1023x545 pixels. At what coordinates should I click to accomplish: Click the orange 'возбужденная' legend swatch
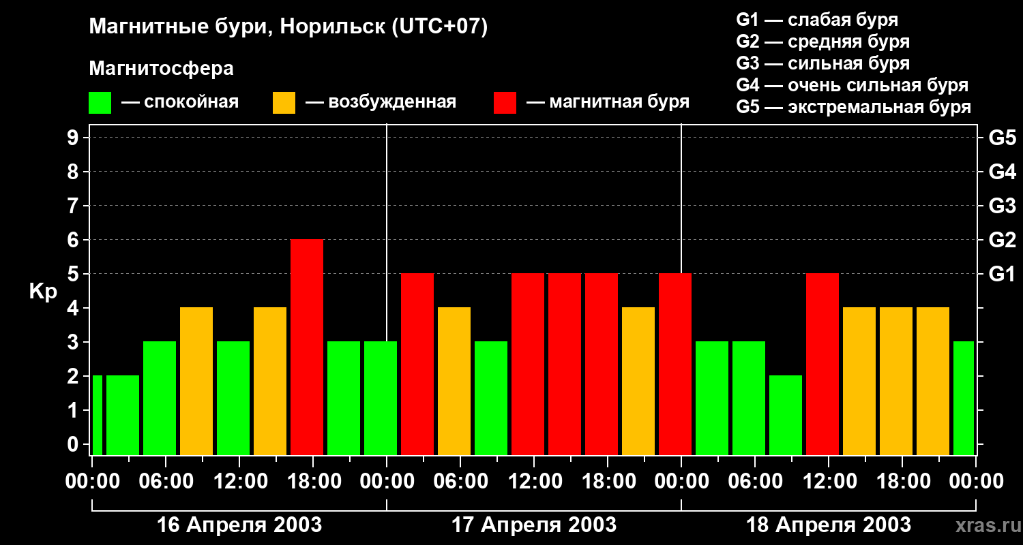click(x=284, y=103)
